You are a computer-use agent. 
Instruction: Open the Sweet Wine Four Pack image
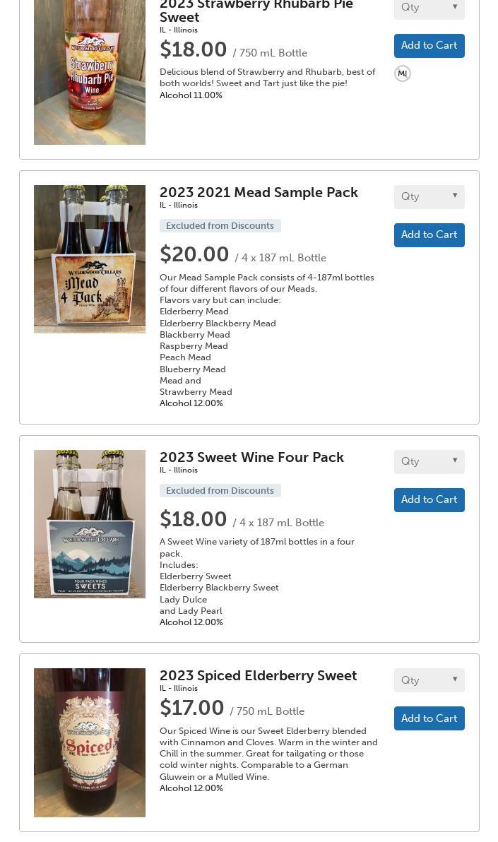(90, 524)
